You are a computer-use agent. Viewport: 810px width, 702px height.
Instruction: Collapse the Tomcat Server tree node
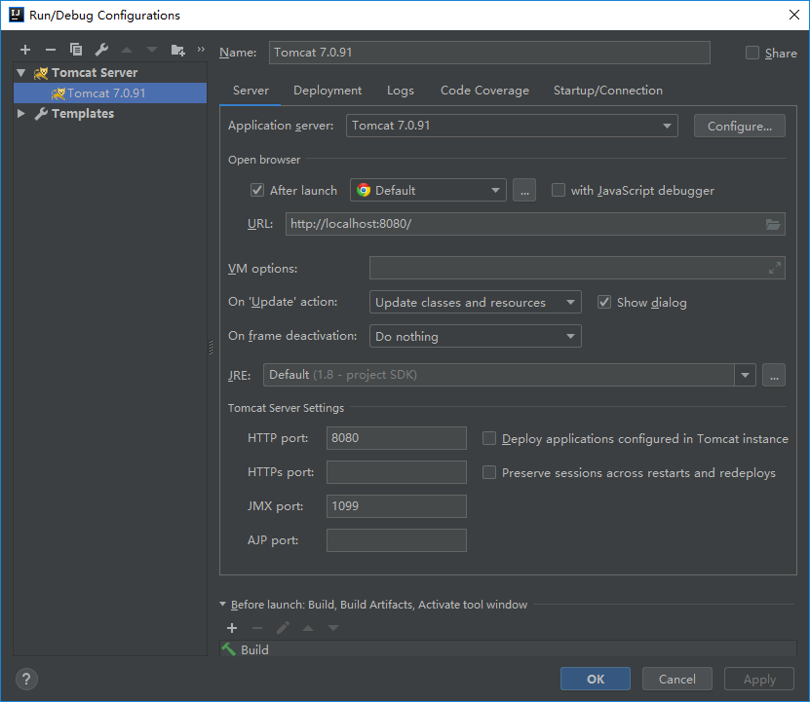pos(21,73)
